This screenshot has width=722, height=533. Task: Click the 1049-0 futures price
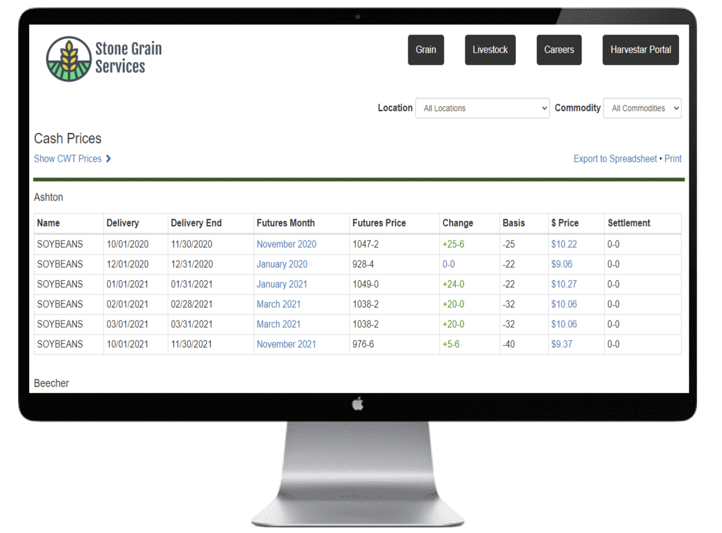[366, 284]
